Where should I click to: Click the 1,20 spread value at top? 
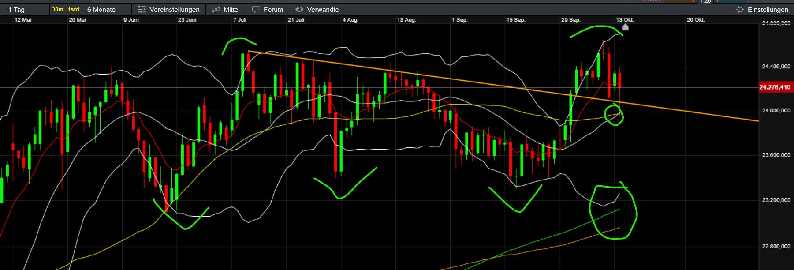pyautogui.click(x=705, y=1)
